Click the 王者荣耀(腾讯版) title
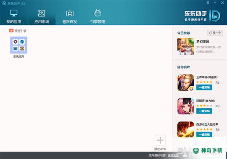The width and height of the screenshot is (227, 159). (x=207, y=77)
